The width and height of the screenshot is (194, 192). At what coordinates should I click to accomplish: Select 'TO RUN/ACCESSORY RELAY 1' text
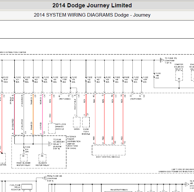click(x=59, y=144)
